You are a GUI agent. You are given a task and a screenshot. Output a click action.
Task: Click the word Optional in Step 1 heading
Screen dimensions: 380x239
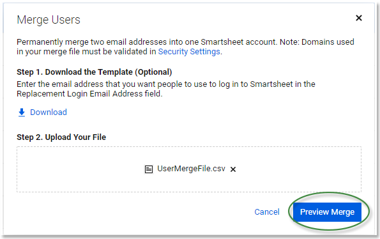[x=153, y=72]
